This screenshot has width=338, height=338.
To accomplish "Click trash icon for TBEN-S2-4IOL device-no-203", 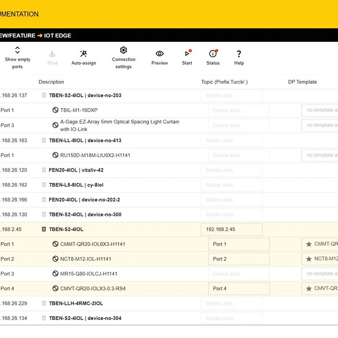I will [44, 96].
